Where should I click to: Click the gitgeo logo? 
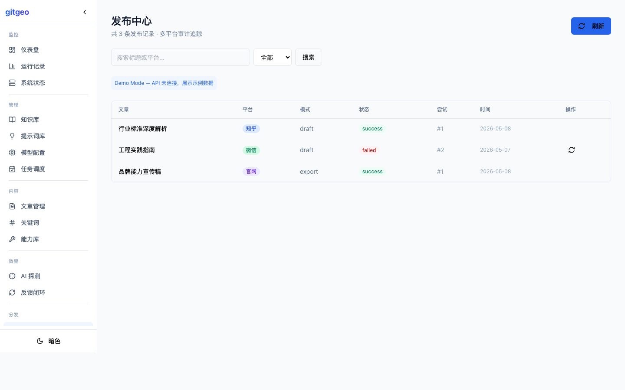[x=17, y=12]
